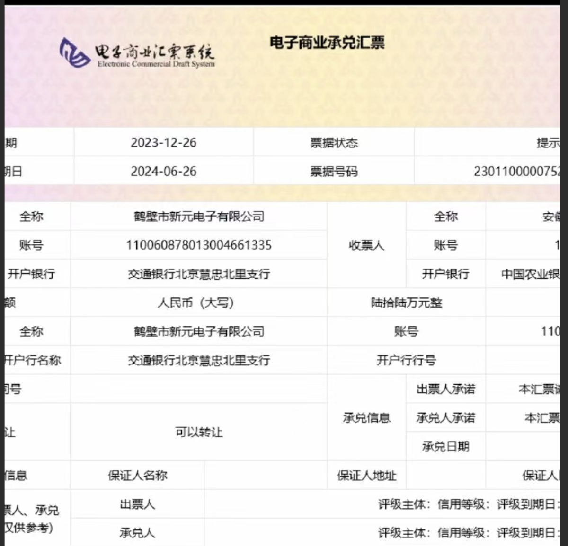This screenshot has width=568, height=546.
Task: Click drawer account number 110060878013004661335
Action: [x=199, y=245]
